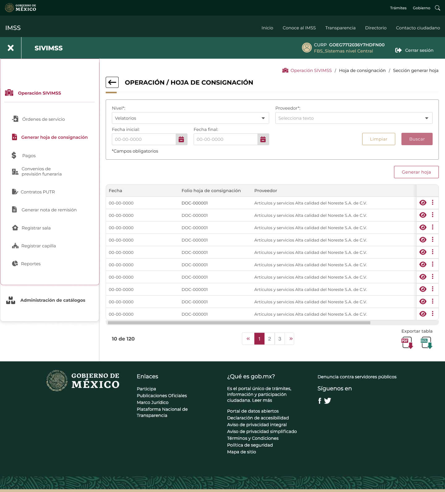
Task: Export the table as PDF
Action: [407, 343]
